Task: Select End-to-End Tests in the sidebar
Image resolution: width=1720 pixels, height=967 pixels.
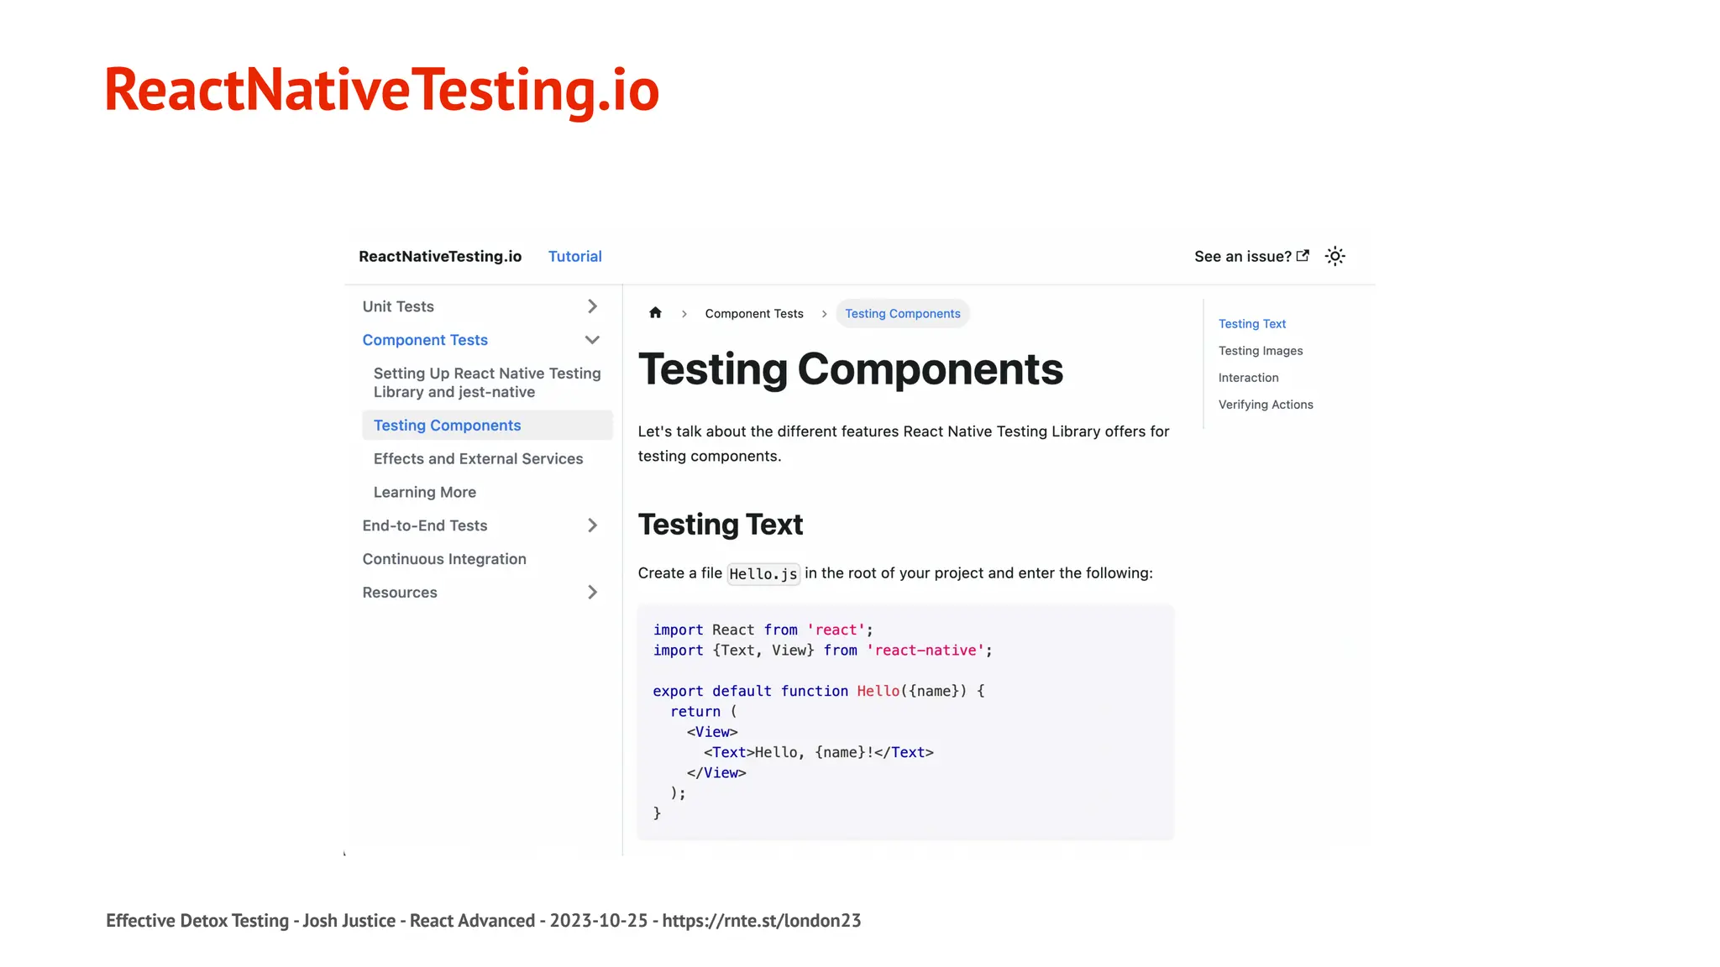Action: pos(425,525)
